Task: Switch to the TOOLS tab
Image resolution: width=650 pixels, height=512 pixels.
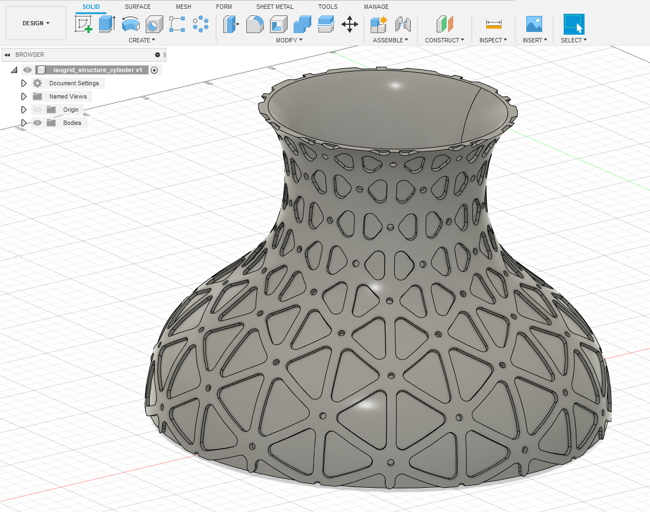Action: click(x=328, y=7)
